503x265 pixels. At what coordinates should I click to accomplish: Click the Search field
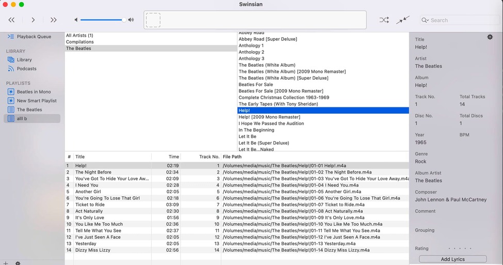459,20
